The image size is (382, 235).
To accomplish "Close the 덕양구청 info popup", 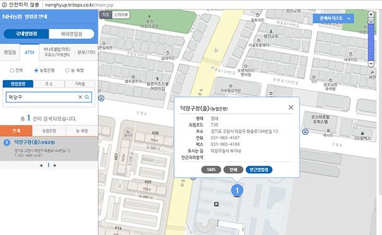I will (291, 107).
